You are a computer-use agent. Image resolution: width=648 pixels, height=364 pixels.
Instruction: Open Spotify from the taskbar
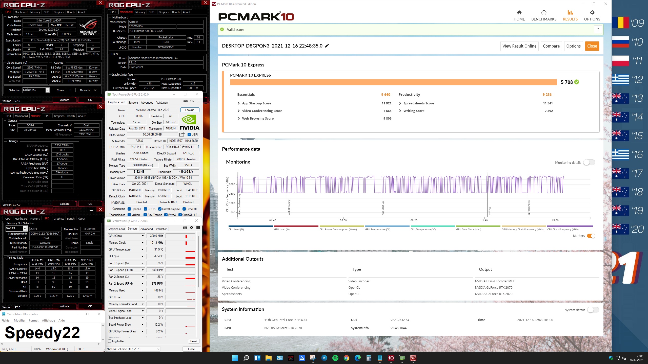[x=335, y=358]
